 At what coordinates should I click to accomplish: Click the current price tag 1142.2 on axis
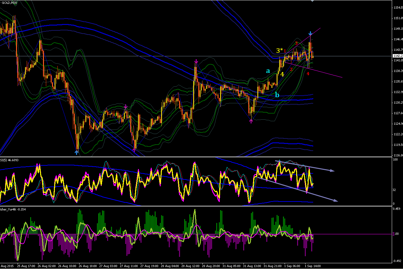click(x=397, y=56)
